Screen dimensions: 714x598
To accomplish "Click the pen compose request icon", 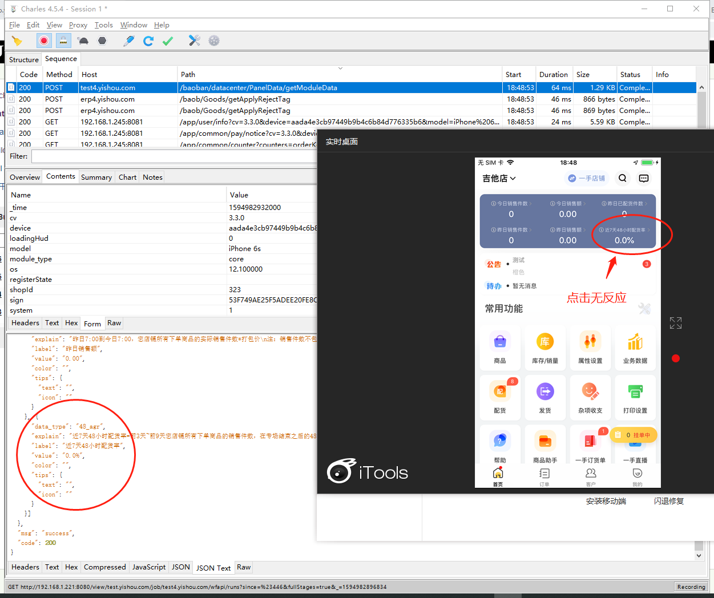I will [129, 41].
